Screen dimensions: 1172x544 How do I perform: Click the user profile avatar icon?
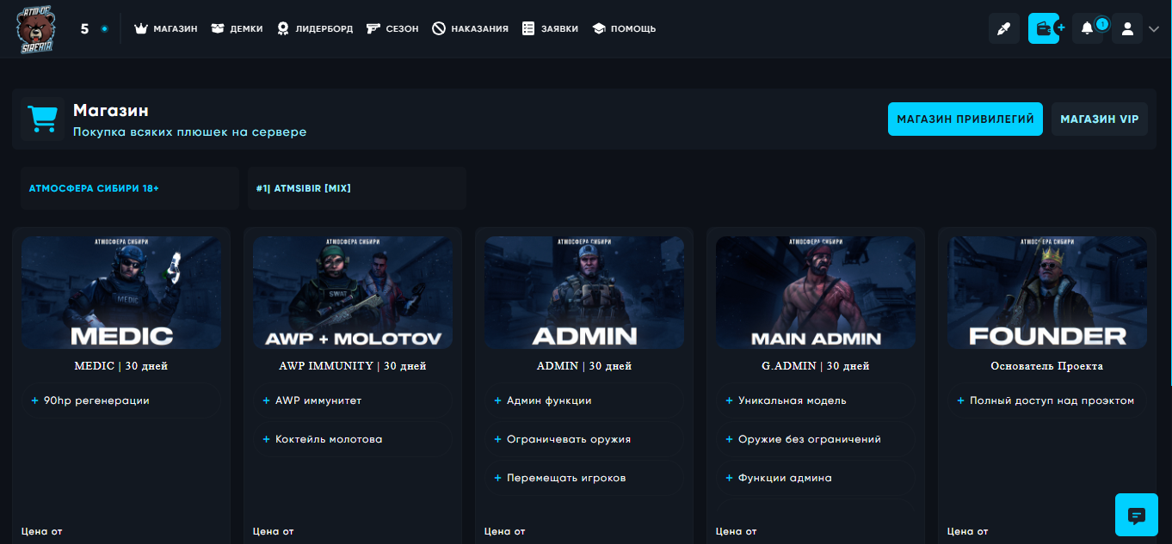coord(1126,28)
